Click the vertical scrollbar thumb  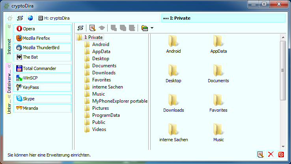click(x=283, y=70)
